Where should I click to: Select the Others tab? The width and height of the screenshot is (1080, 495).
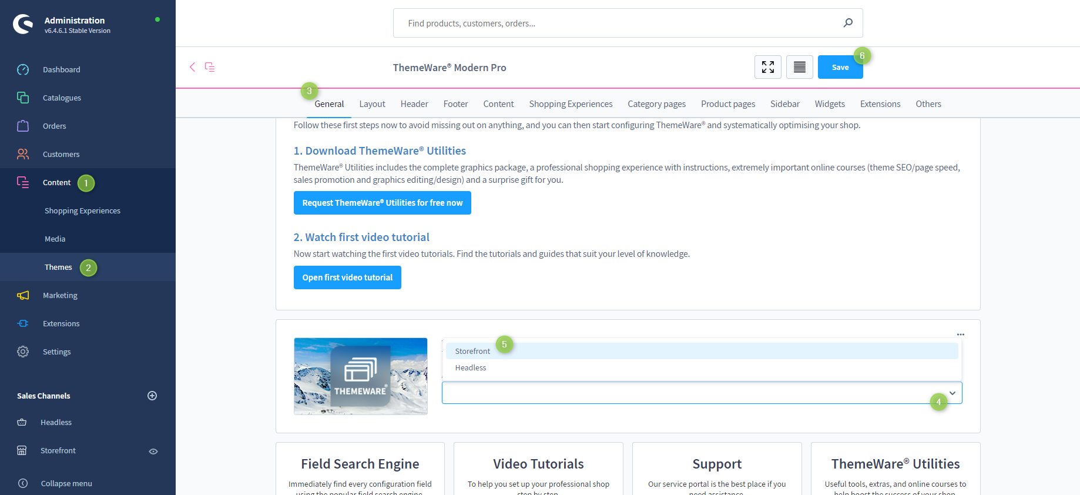point(928,104)
